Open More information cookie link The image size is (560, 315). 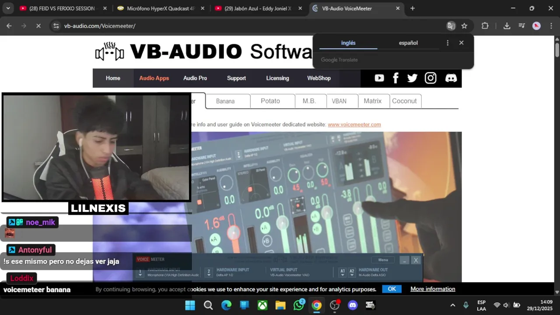(433, 289)
